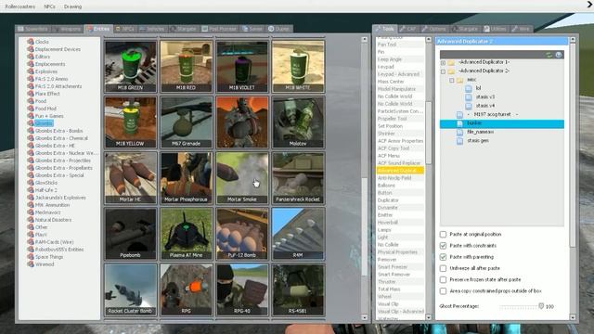Uncheck Paste with constraints

[x=443, y=245]
